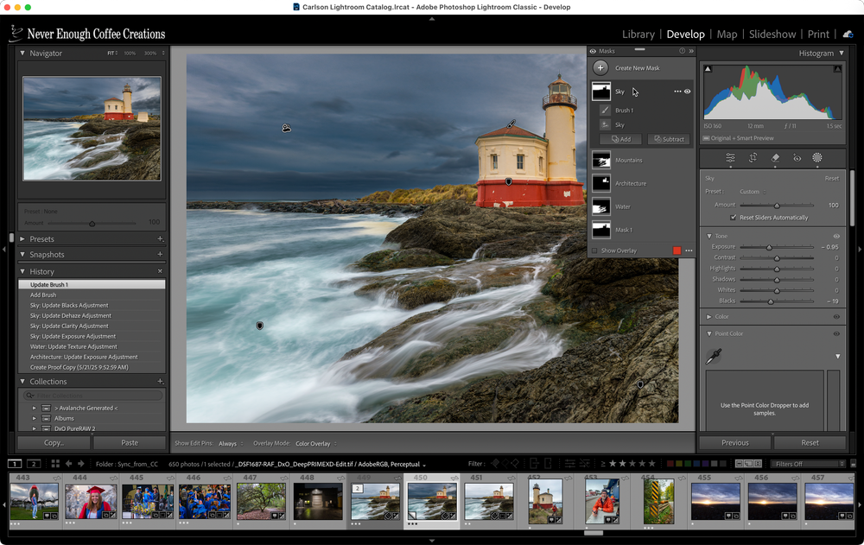Click the Masking tool icon

click(817, 158)
